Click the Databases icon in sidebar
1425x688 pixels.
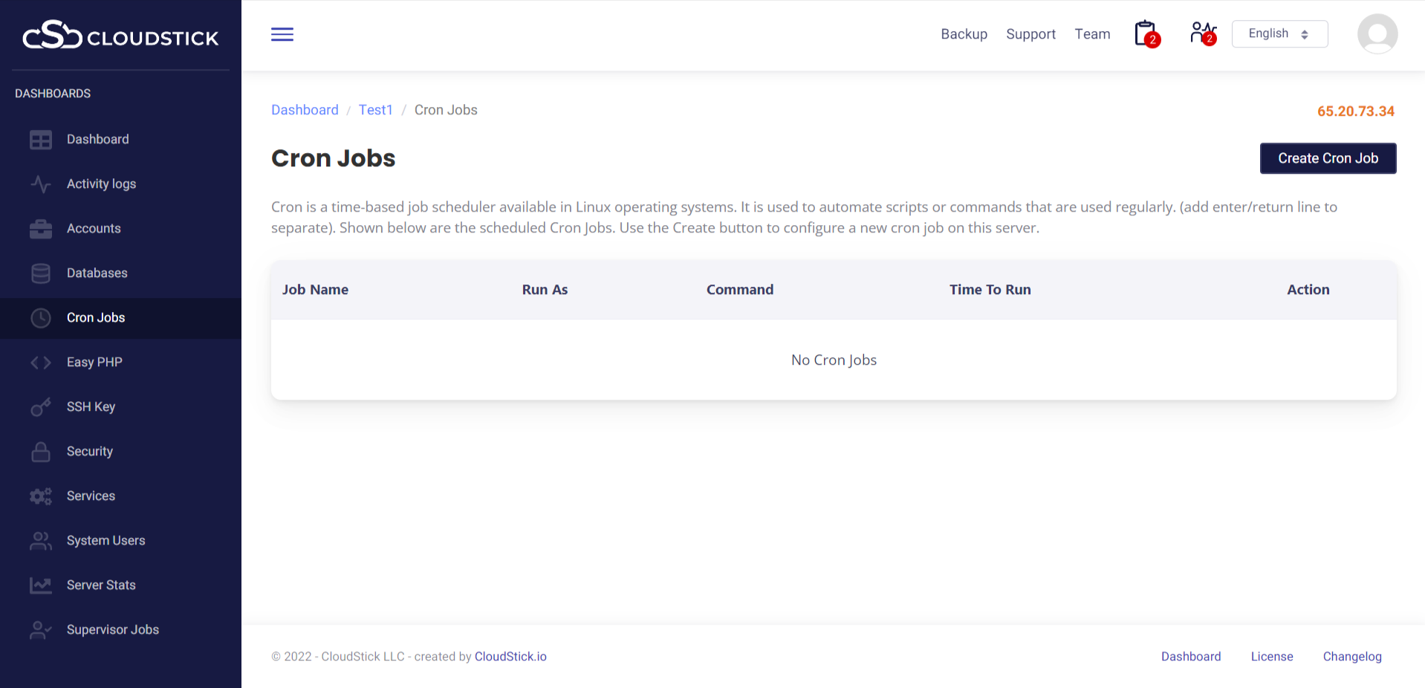pos(41,273)
